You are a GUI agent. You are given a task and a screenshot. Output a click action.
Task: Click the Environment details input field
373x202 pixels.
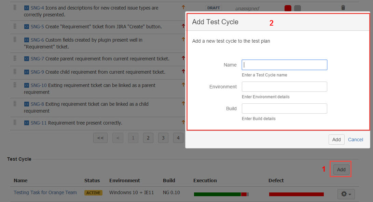point(284,87)
